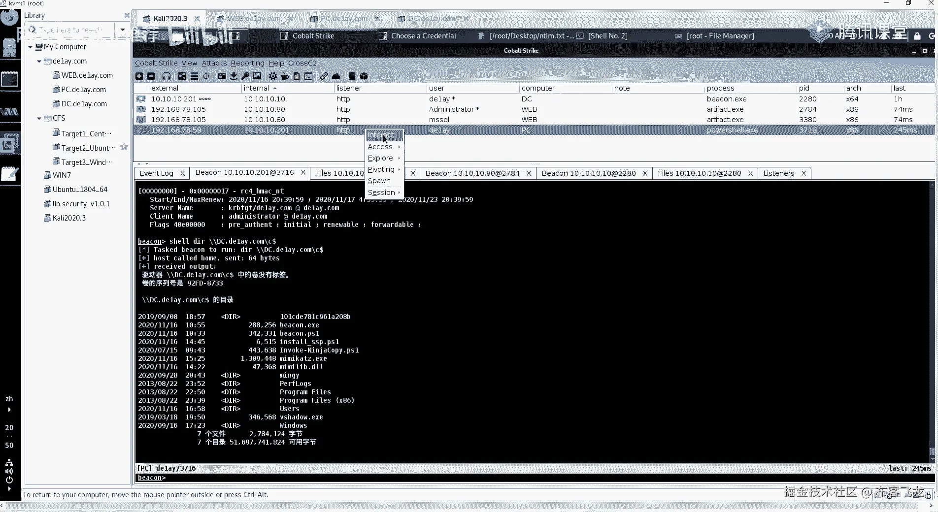Click the coffee cup Java Applet icon
The image size is (938, 512).
tap(285, 76)
